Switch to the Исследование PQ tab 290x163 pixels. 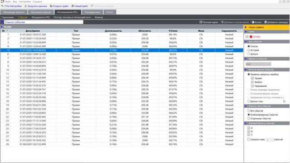68,12
